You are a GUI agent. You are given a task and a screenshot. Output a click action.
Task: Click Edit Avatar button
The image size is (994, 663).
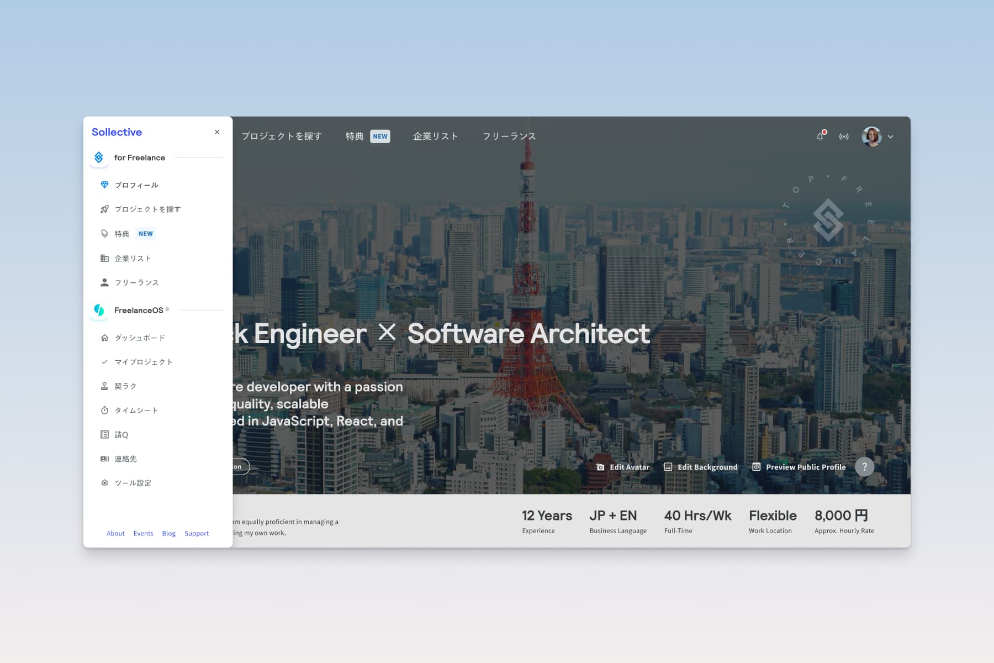623,467
